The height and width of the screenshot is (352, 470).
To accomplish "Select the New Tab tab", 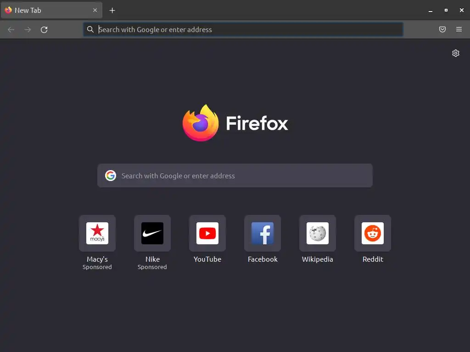I will [x=51, y=10].
